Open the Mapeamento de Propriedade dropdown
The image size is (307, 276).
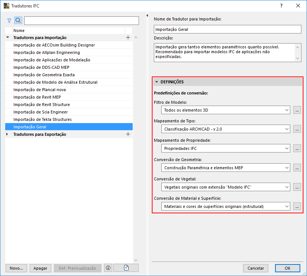pos(226,148)
